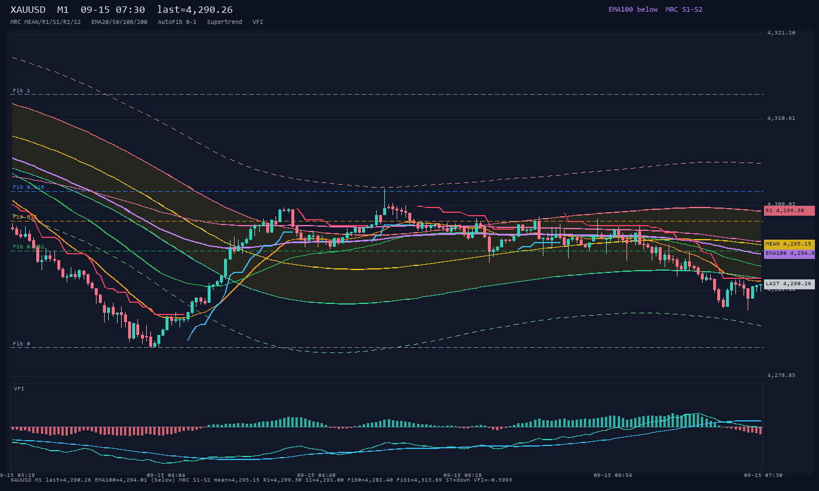The height and width of the screenshot is (491, 819).
Task: Click the purple 'MRC S1-S2' header note
Action: click(x=684, y=9)
